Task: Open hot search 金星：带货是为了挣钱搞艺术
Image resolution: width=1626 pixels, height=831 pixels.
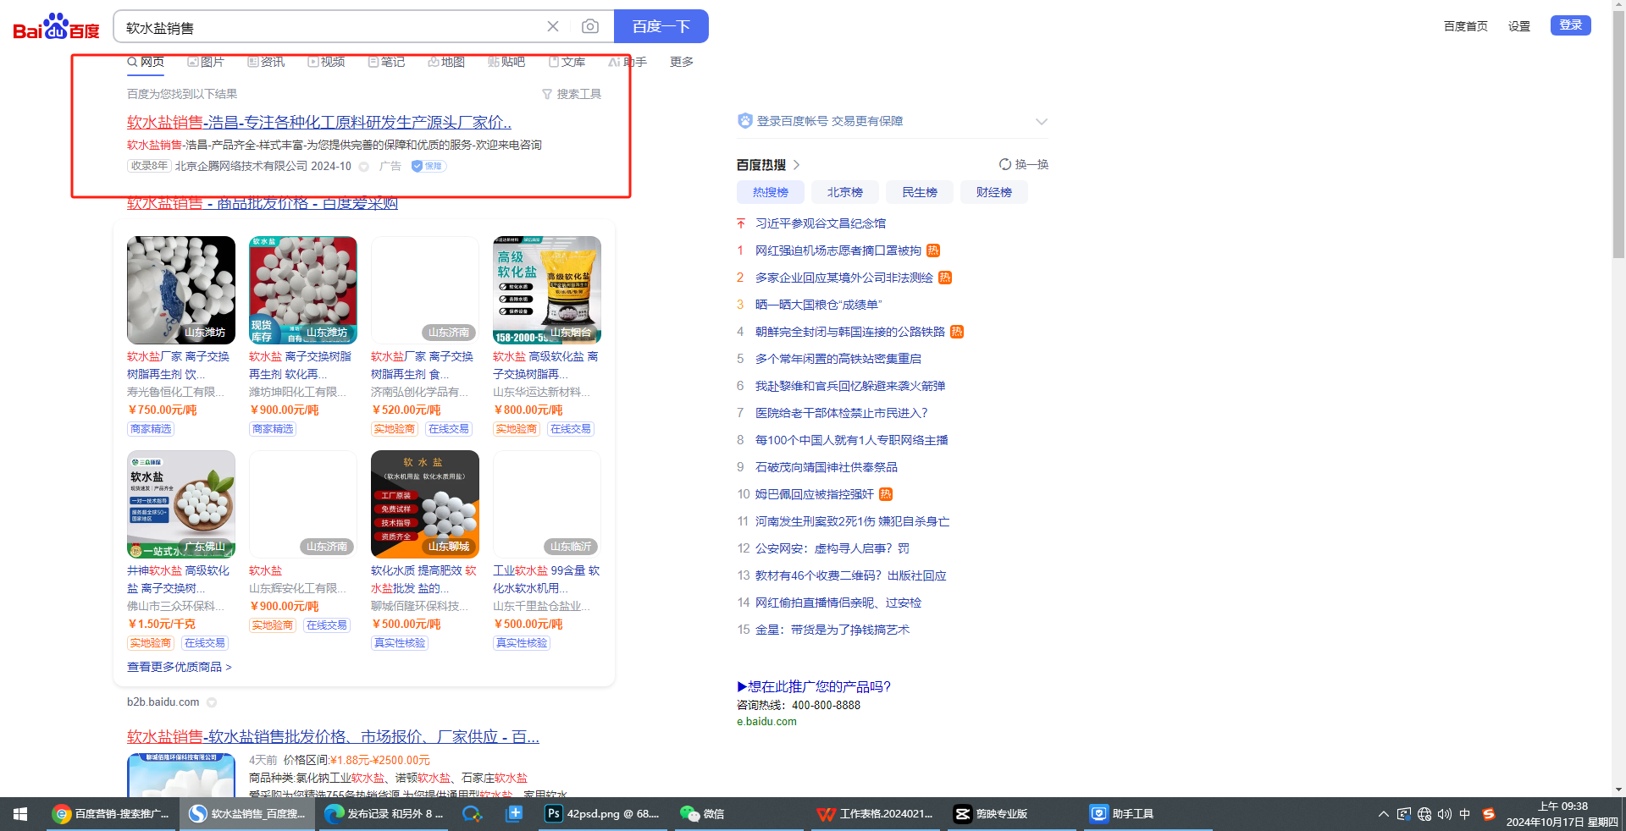Action: (x=832, y=630)
